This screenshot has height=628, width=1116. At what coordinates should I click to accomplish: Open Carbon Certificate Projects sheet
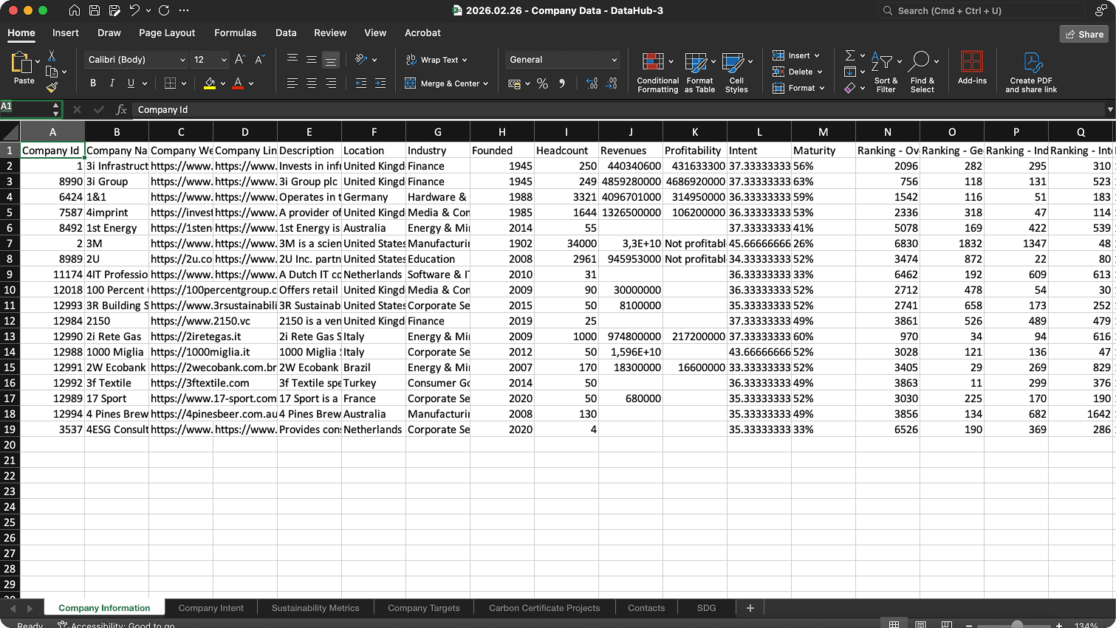[544, 608]
